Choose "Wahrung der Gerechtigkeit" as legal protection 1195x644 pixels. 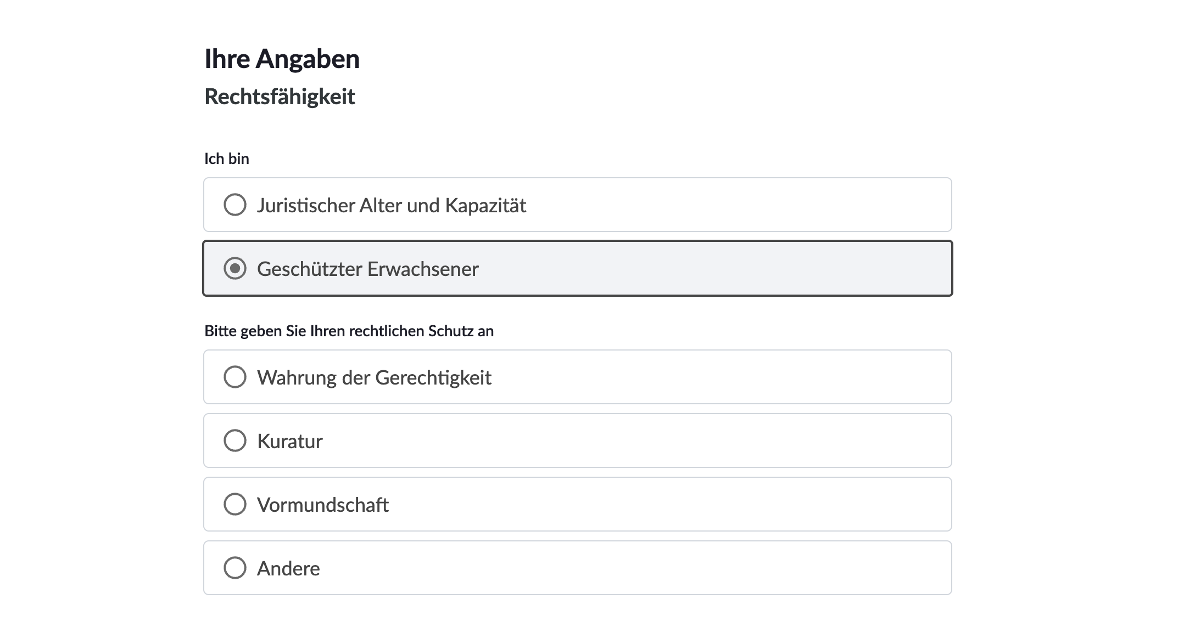click(235, 377)
